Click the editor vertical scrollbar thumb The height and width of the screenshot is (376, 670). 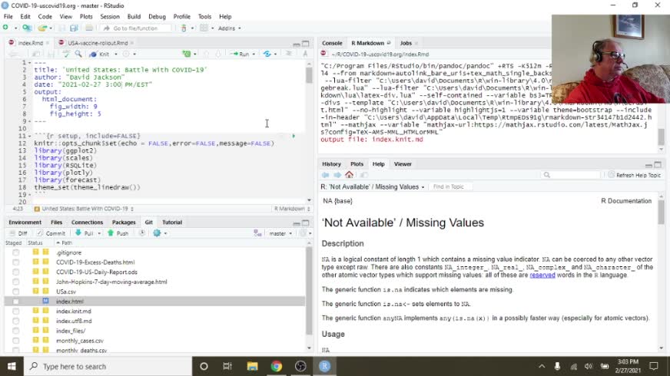pos(309,75)
